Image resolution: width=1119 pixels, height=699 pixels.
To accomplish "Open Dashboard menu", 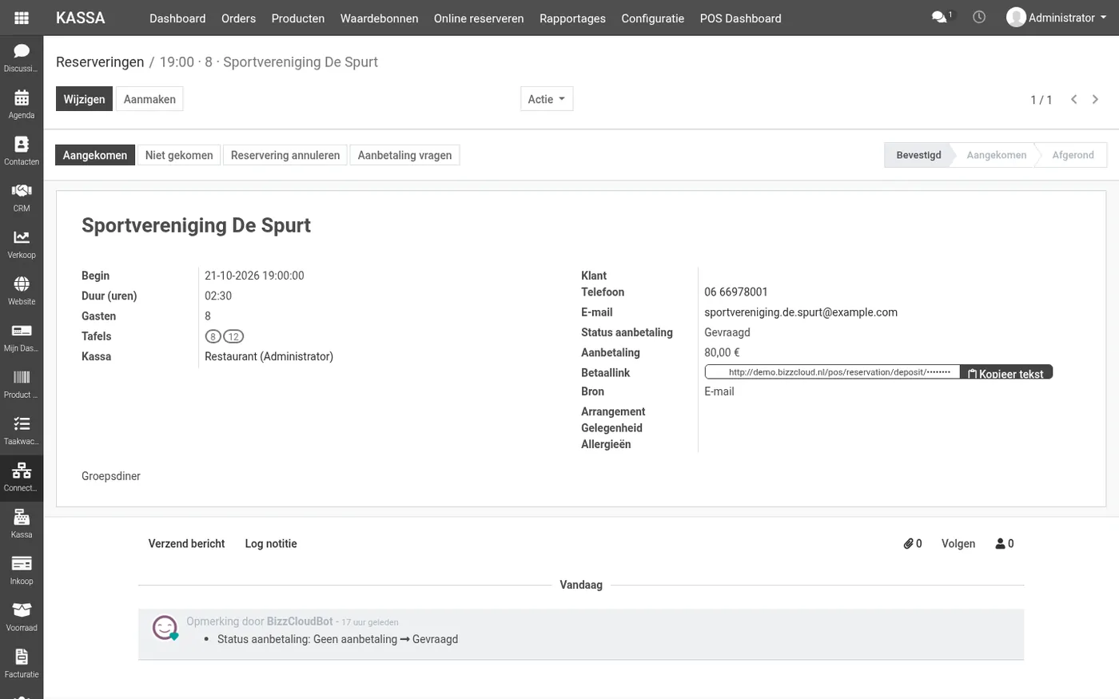I will (x=177, y=18).
